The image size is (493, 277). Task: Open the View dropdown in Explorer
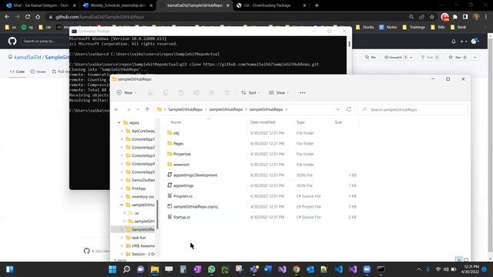click(278, 92)
